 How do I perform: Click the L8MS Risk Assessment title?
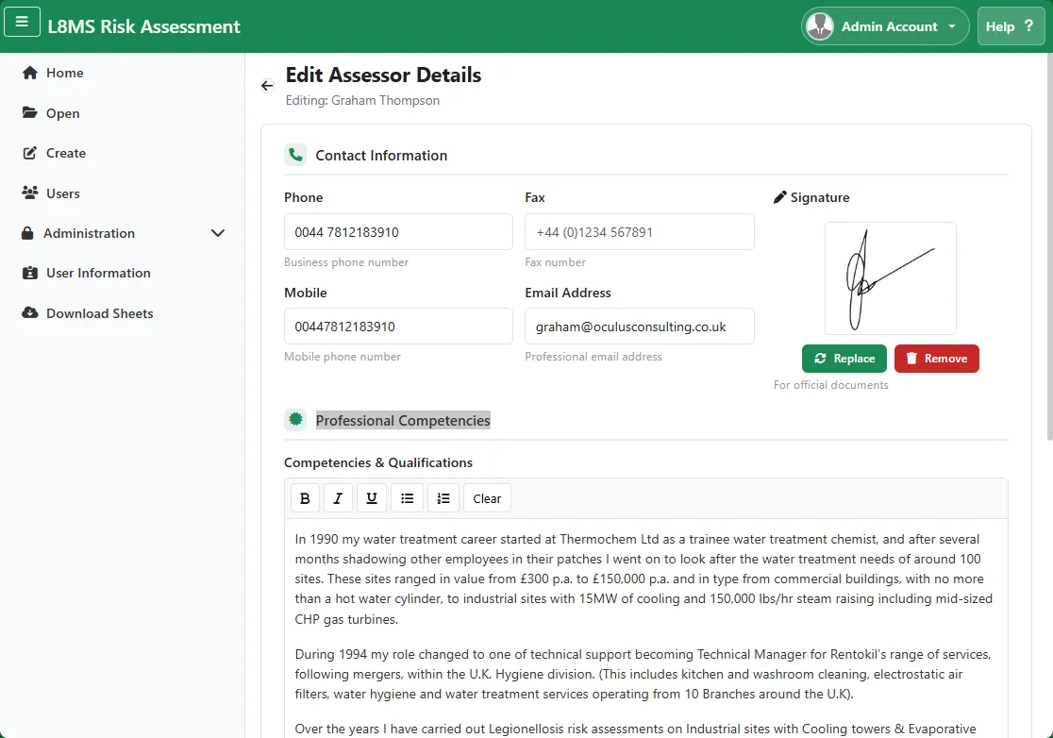(x=143, y=26)
